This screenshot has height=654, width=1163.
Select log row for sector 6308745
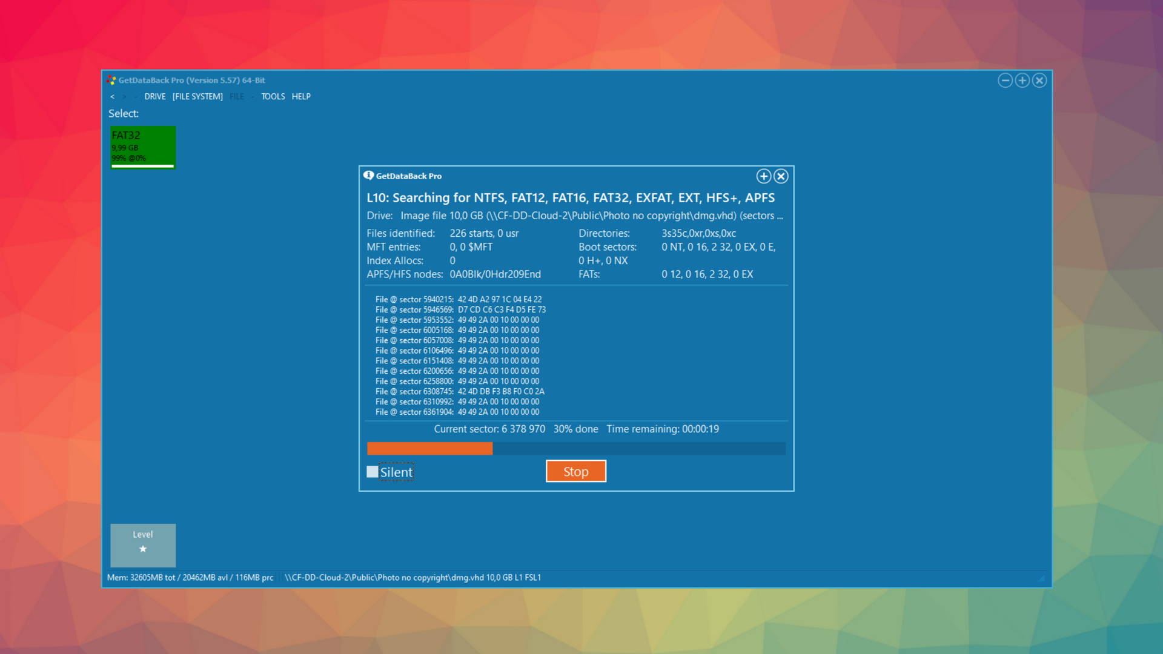460,392
